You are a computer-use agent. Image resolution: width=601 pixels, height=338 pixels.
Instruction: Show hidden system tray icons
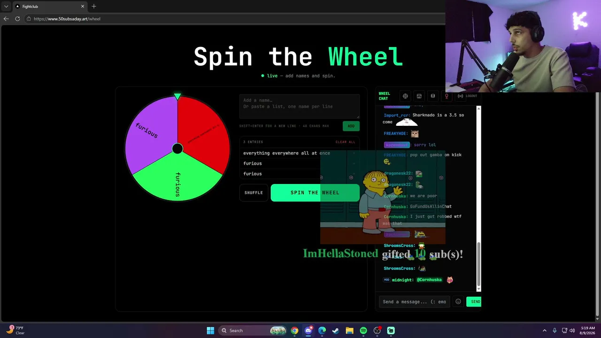click(x=545, y=330)
